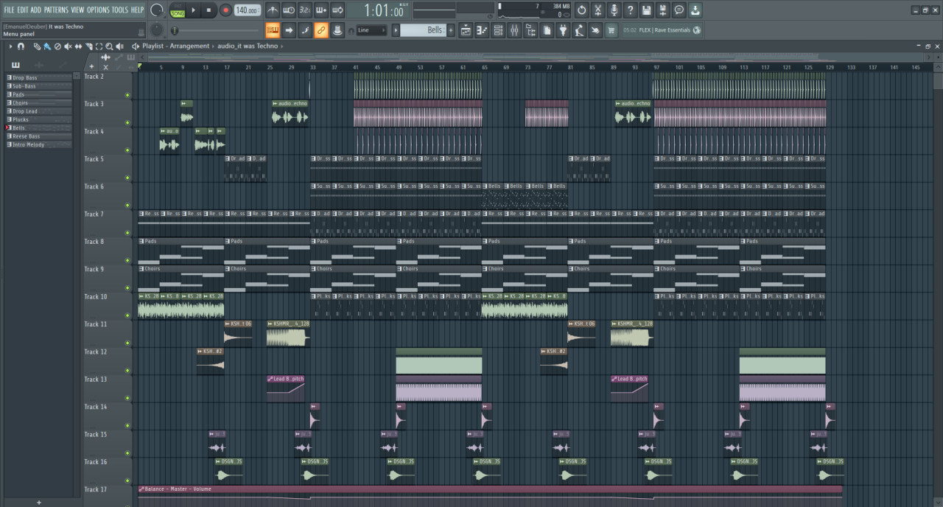This screenshot has width=943, height=507.
Task: Select the Playback speaker tool
Action: point(119,46)
